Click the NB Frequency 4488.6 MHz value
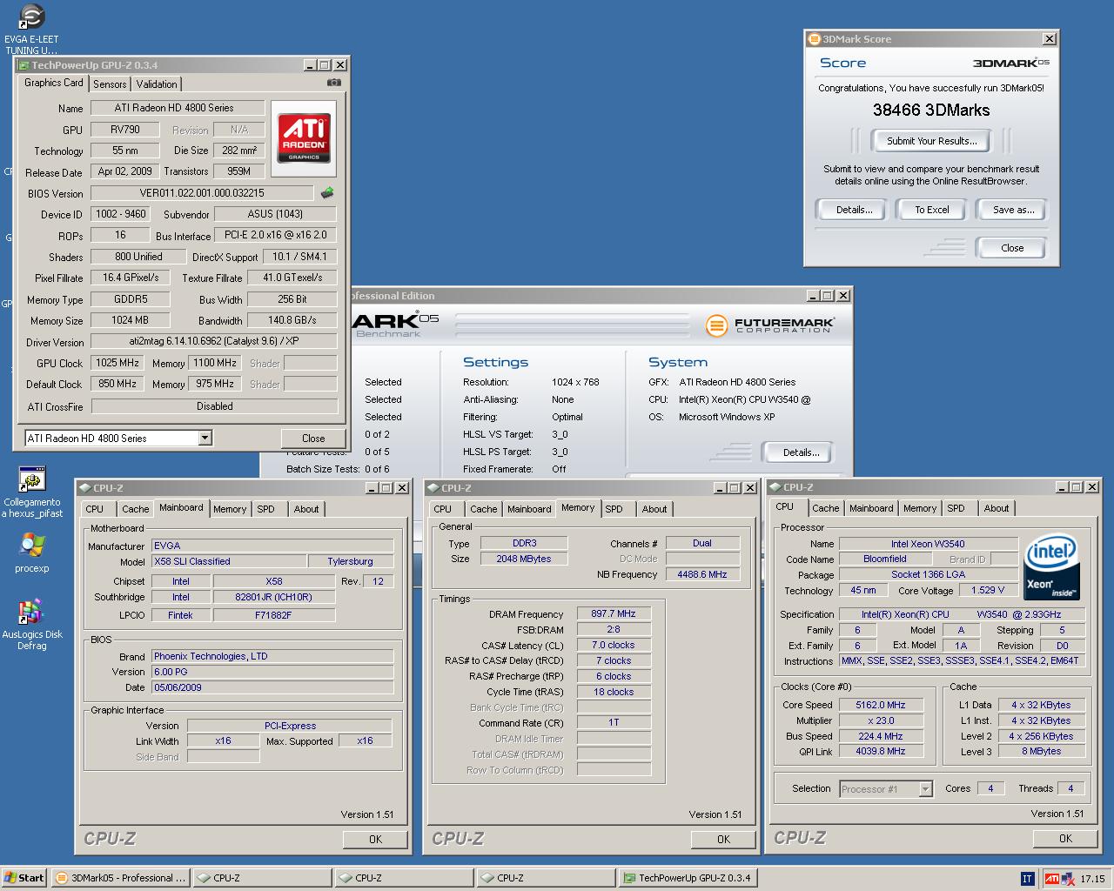This screenshot has width=1114, height=891. tap(702, 574)
